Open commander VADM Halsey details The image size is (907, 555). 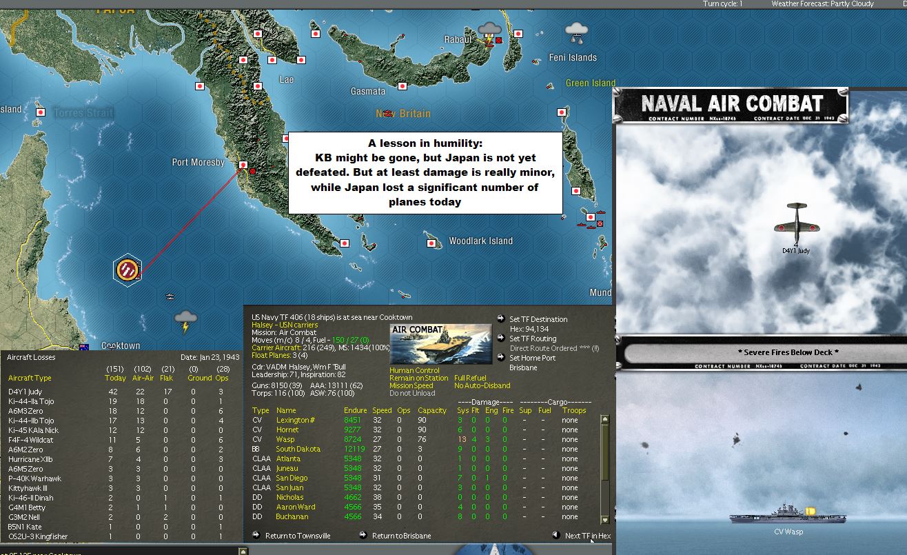point(298,367)
